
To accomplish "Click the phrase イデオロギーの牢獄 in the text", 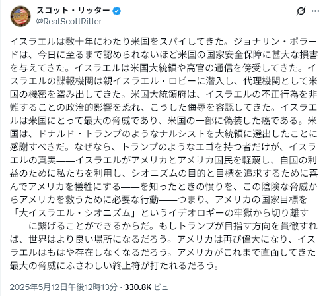I will pyautogui.click(x=203, y=213).
